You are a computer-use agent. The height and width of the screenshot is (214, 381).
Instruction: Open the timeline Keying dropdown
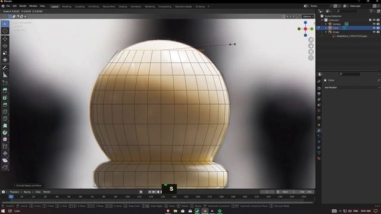(x=28, y=192)
